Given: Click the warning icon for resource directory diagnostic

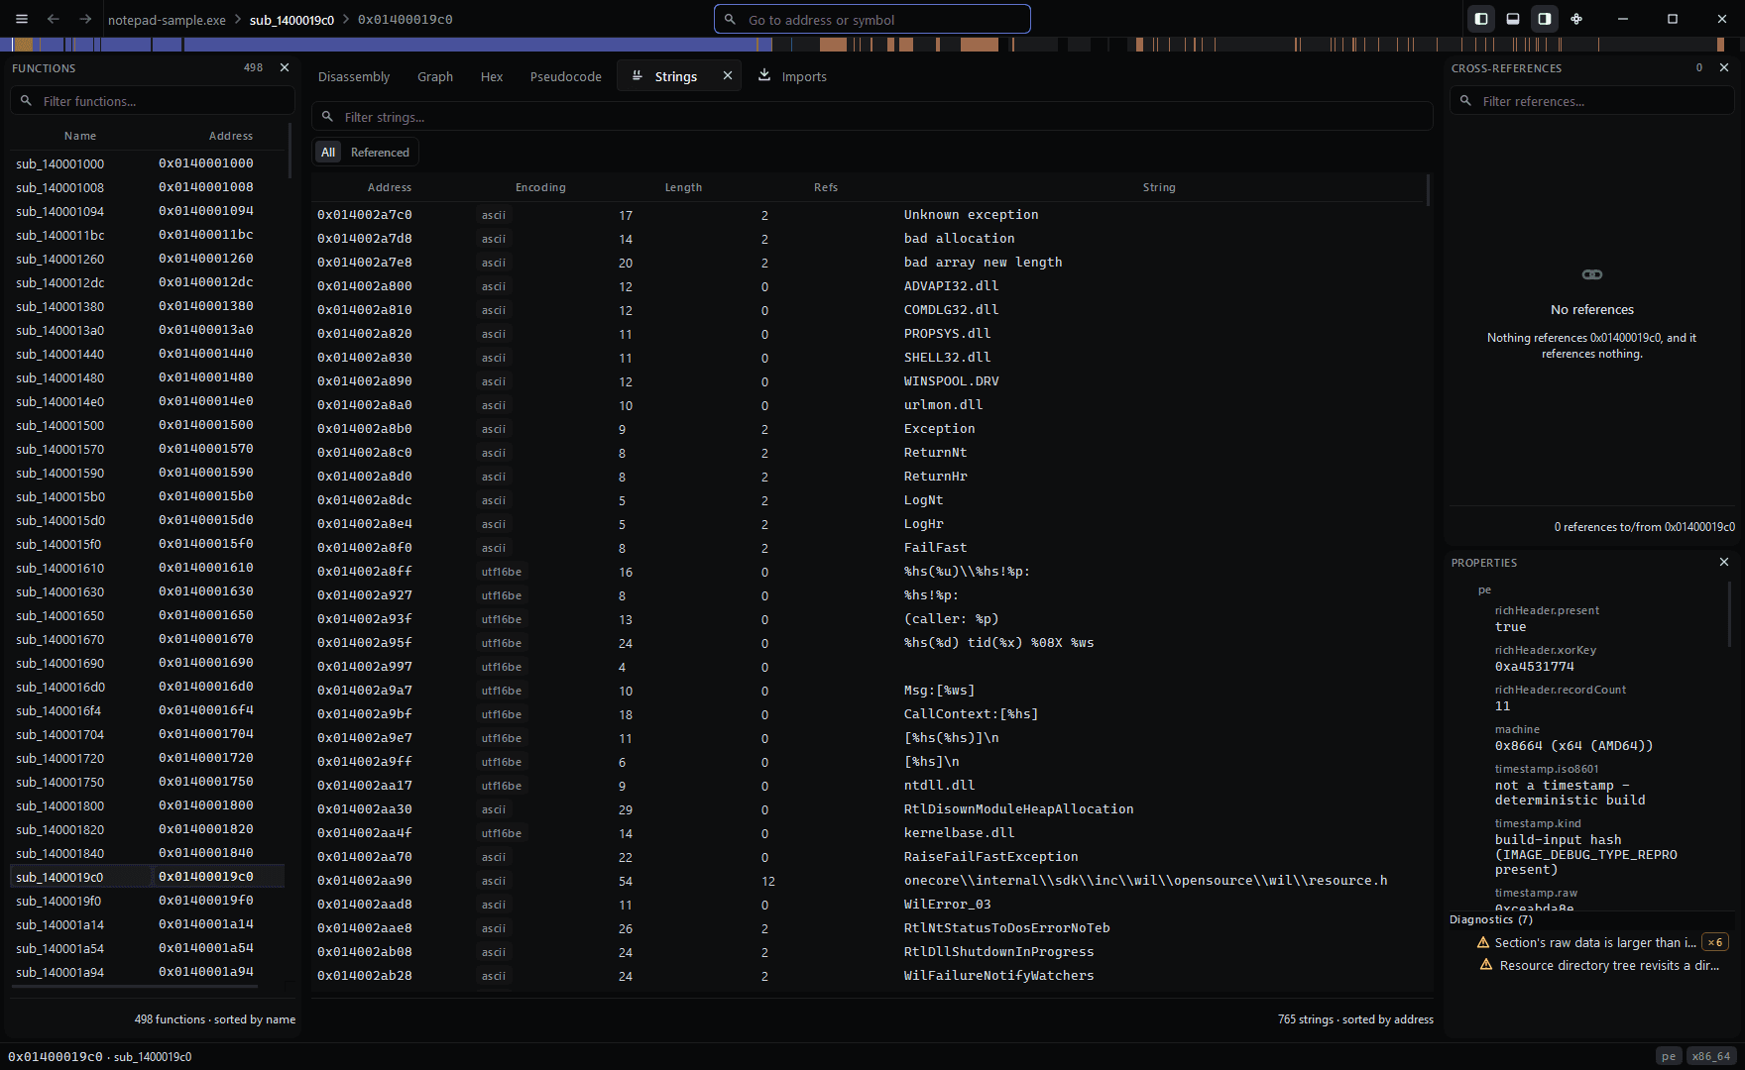Looking at the screenshot, I should (1486, 964).
